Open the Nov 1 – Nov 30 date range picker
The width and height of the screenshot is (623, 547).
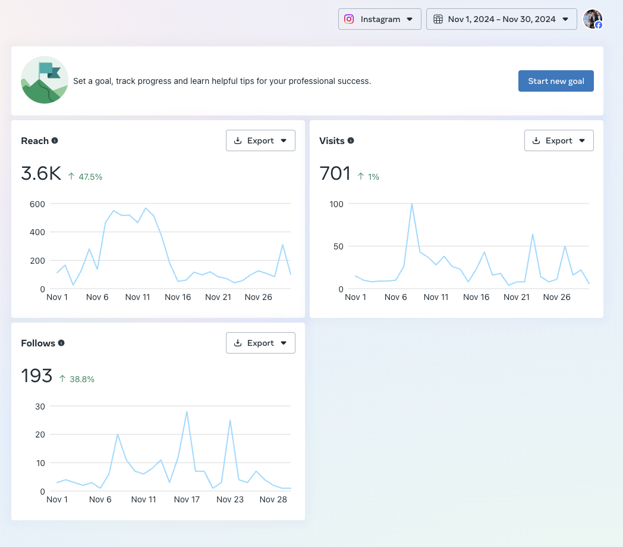(x=502, y=19)
